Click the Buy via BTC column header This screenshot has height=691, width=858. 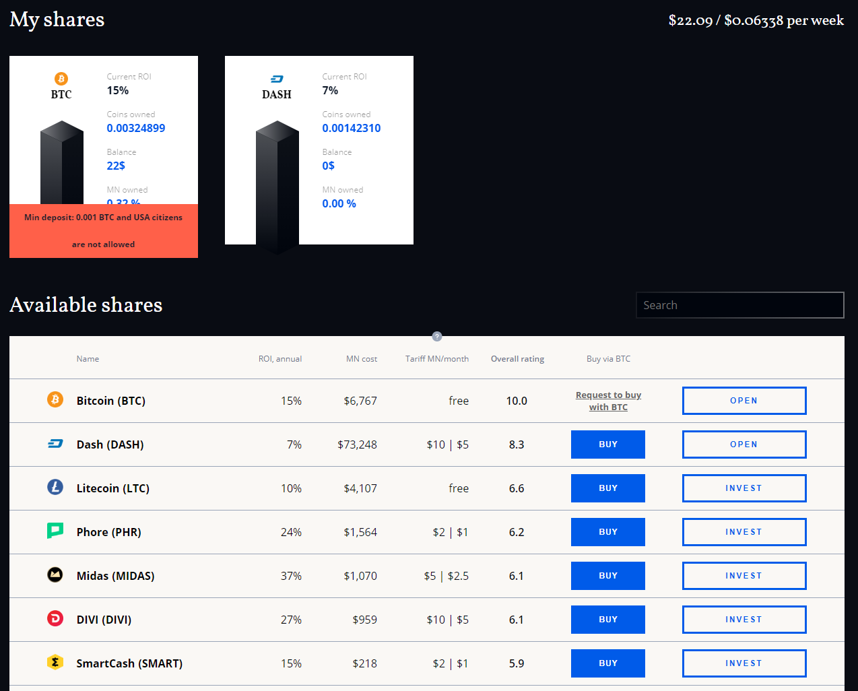608,359
